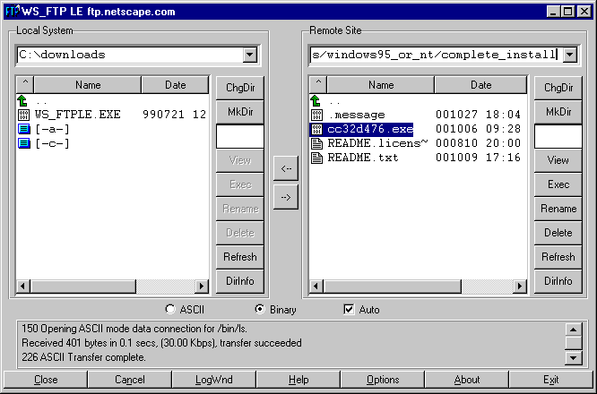Image resolution: width=597 pixels, height=394 pixels.
Task: Select the README.txt document icon
Action: (316, 158)
